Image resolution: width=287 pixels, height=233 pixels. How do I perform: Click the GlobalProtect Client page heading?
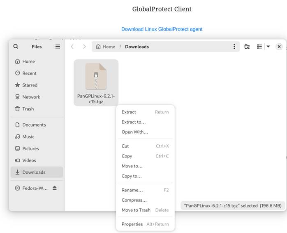(x=162, y=9)
